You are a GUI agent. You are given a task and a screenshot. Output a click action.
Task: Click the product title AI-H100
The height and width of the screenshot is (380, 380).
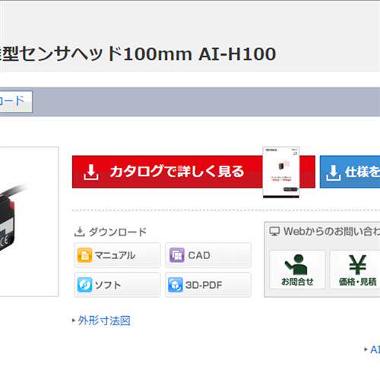pyautogui.click(x=237, y=54)
